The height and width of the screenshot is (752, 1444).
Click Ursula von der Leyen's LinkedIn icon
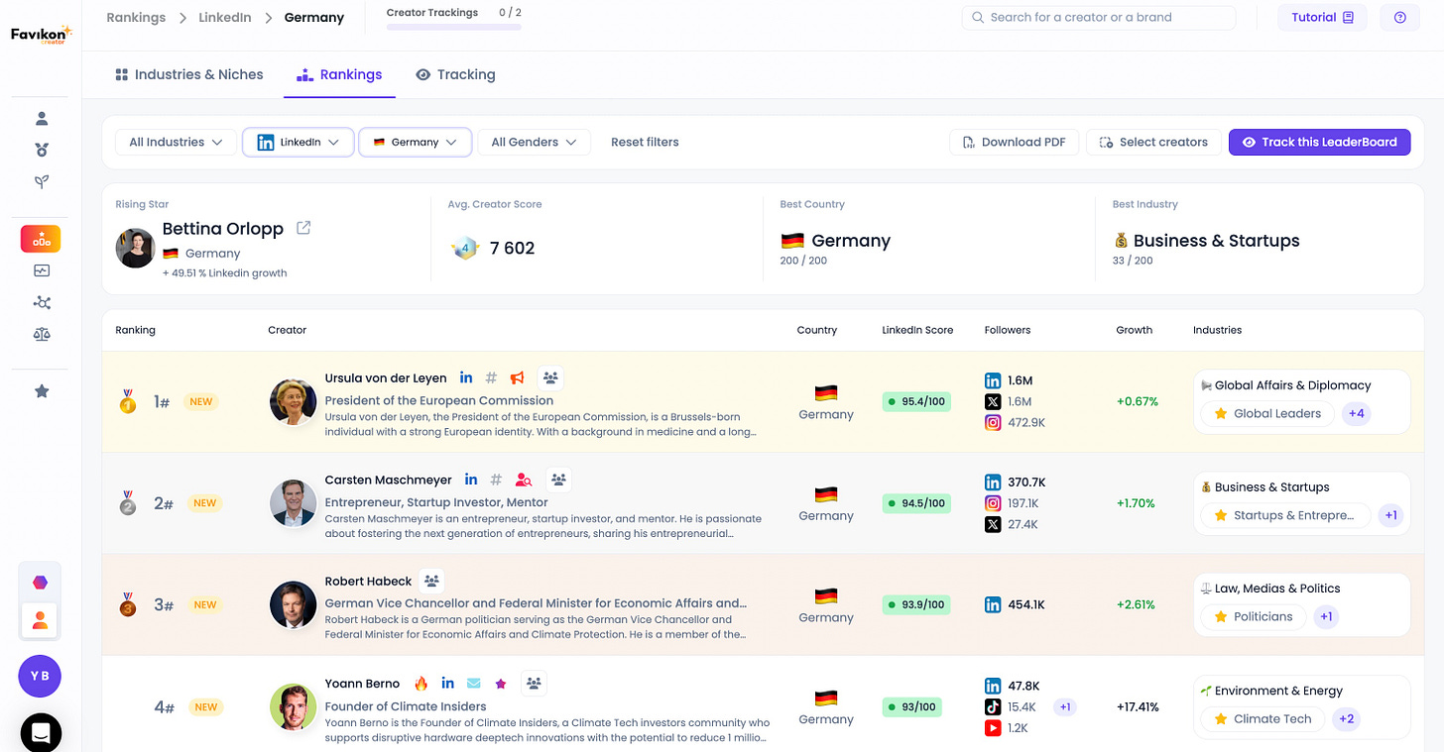[x=466, y=377]
